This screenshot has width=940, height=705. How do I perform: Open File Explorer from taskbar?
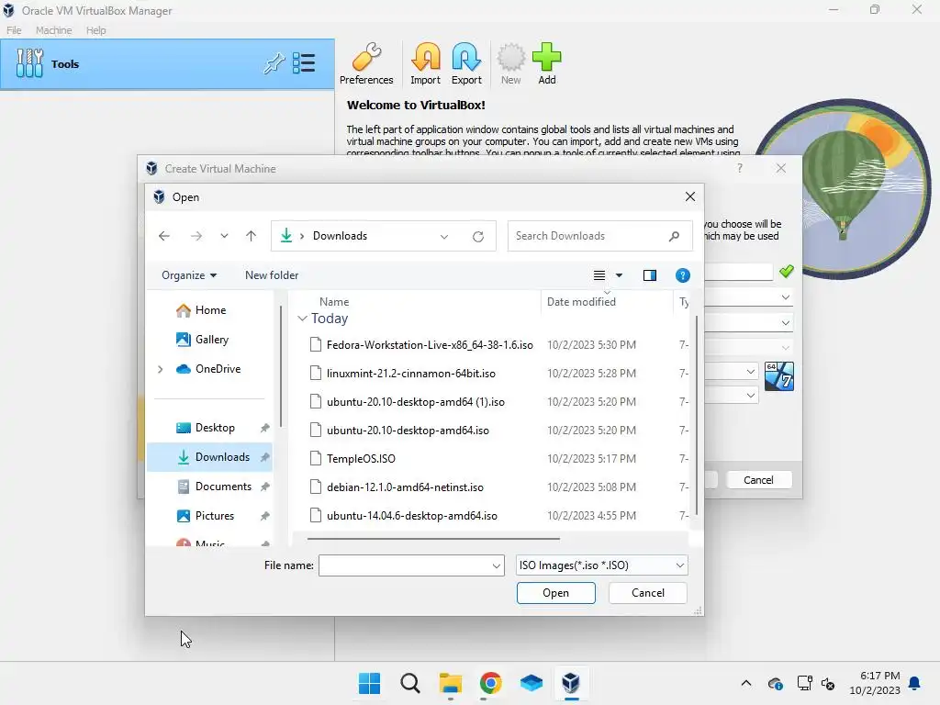pyautogui.click(x=450, y=683)
